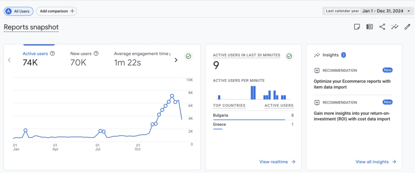415x173 pixels.
Task: Share this report via share icon
Action: pos(382,27)
